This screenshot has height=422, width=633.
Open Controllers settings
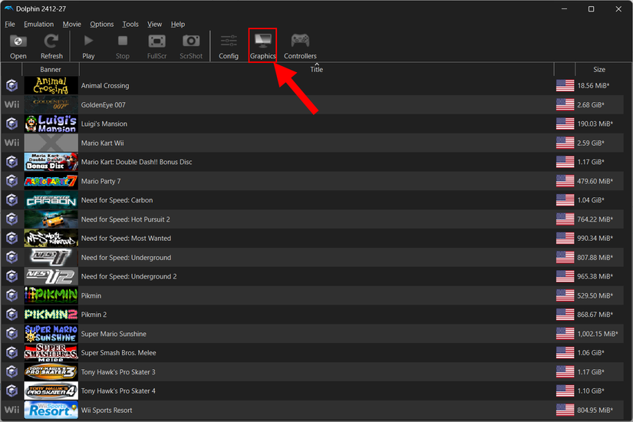coord(300,45)
